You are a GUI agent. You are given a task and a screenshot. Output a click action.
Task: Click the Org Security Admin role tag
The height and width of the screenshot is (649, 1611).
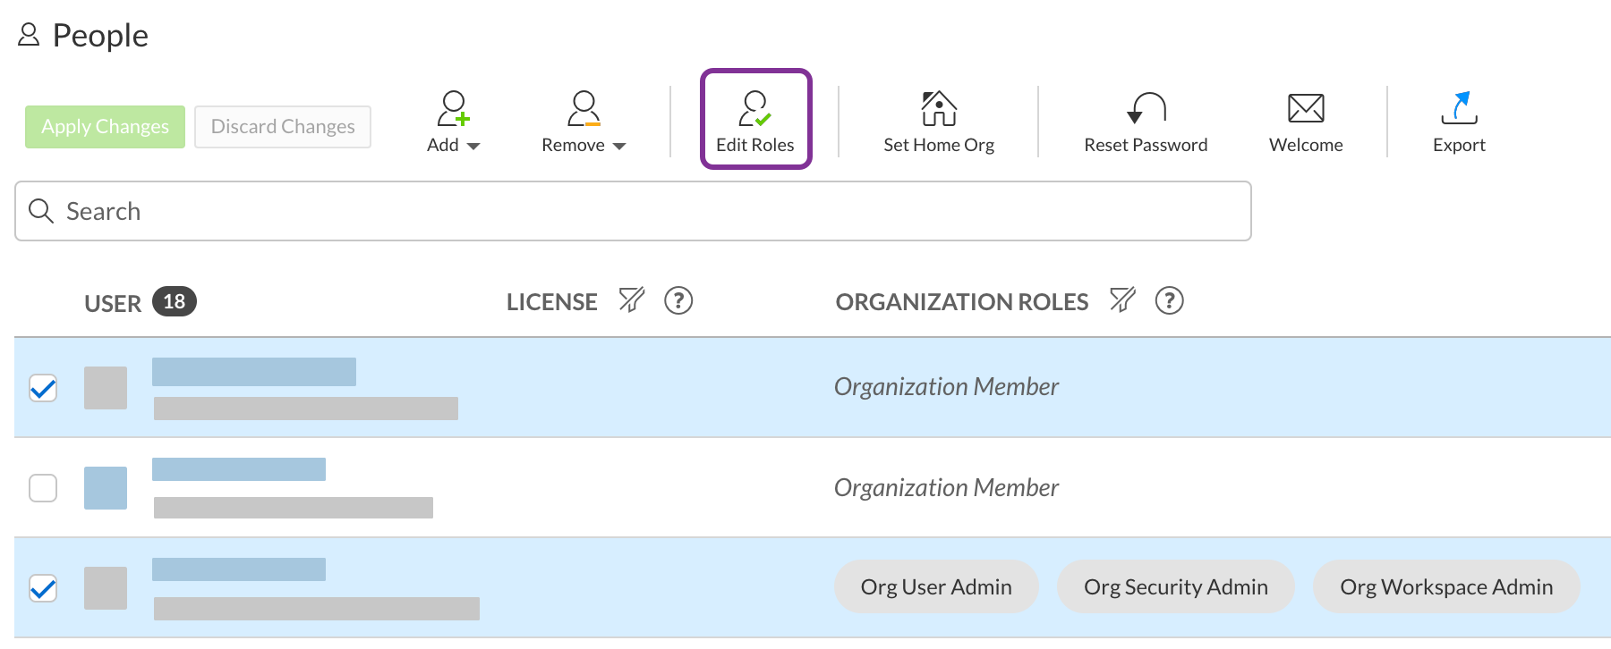tap(1176, 586)
